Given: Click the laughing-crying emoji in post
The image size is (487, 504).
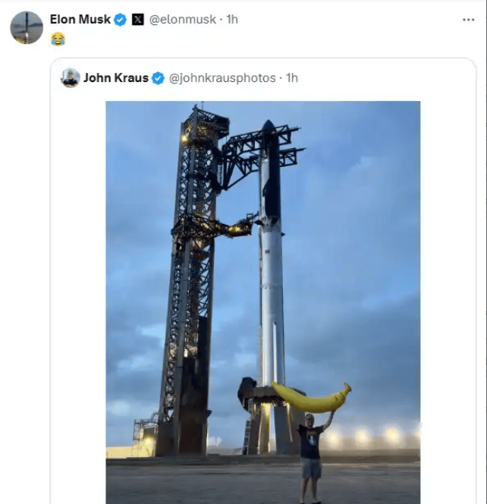Looking at the screenshot, I should (x=58, y=39).
